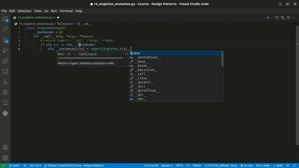The width and height of the screenshot is (299, 168).
Task: Open the Live Share play-circle view
Action: click(5, 92)
